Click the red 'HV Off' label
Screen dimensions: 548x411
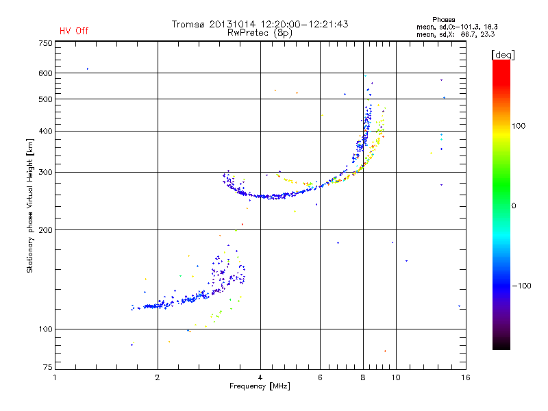tap(74, 31)
